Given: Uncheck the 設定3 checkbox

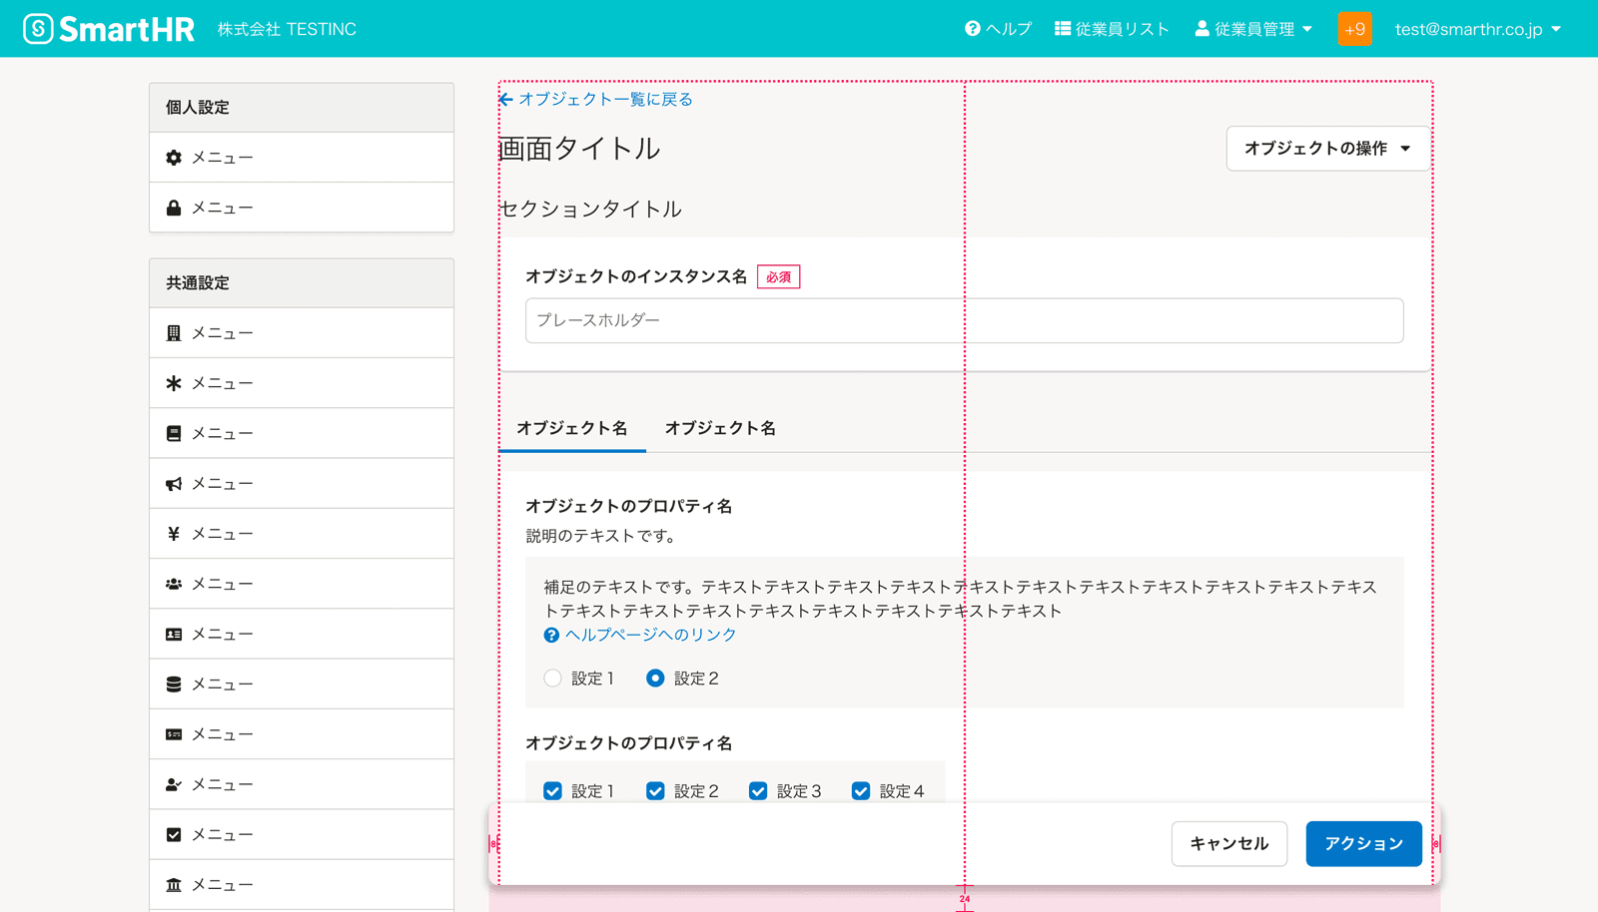Looking at the screenshot, I should tap(758, 790).
